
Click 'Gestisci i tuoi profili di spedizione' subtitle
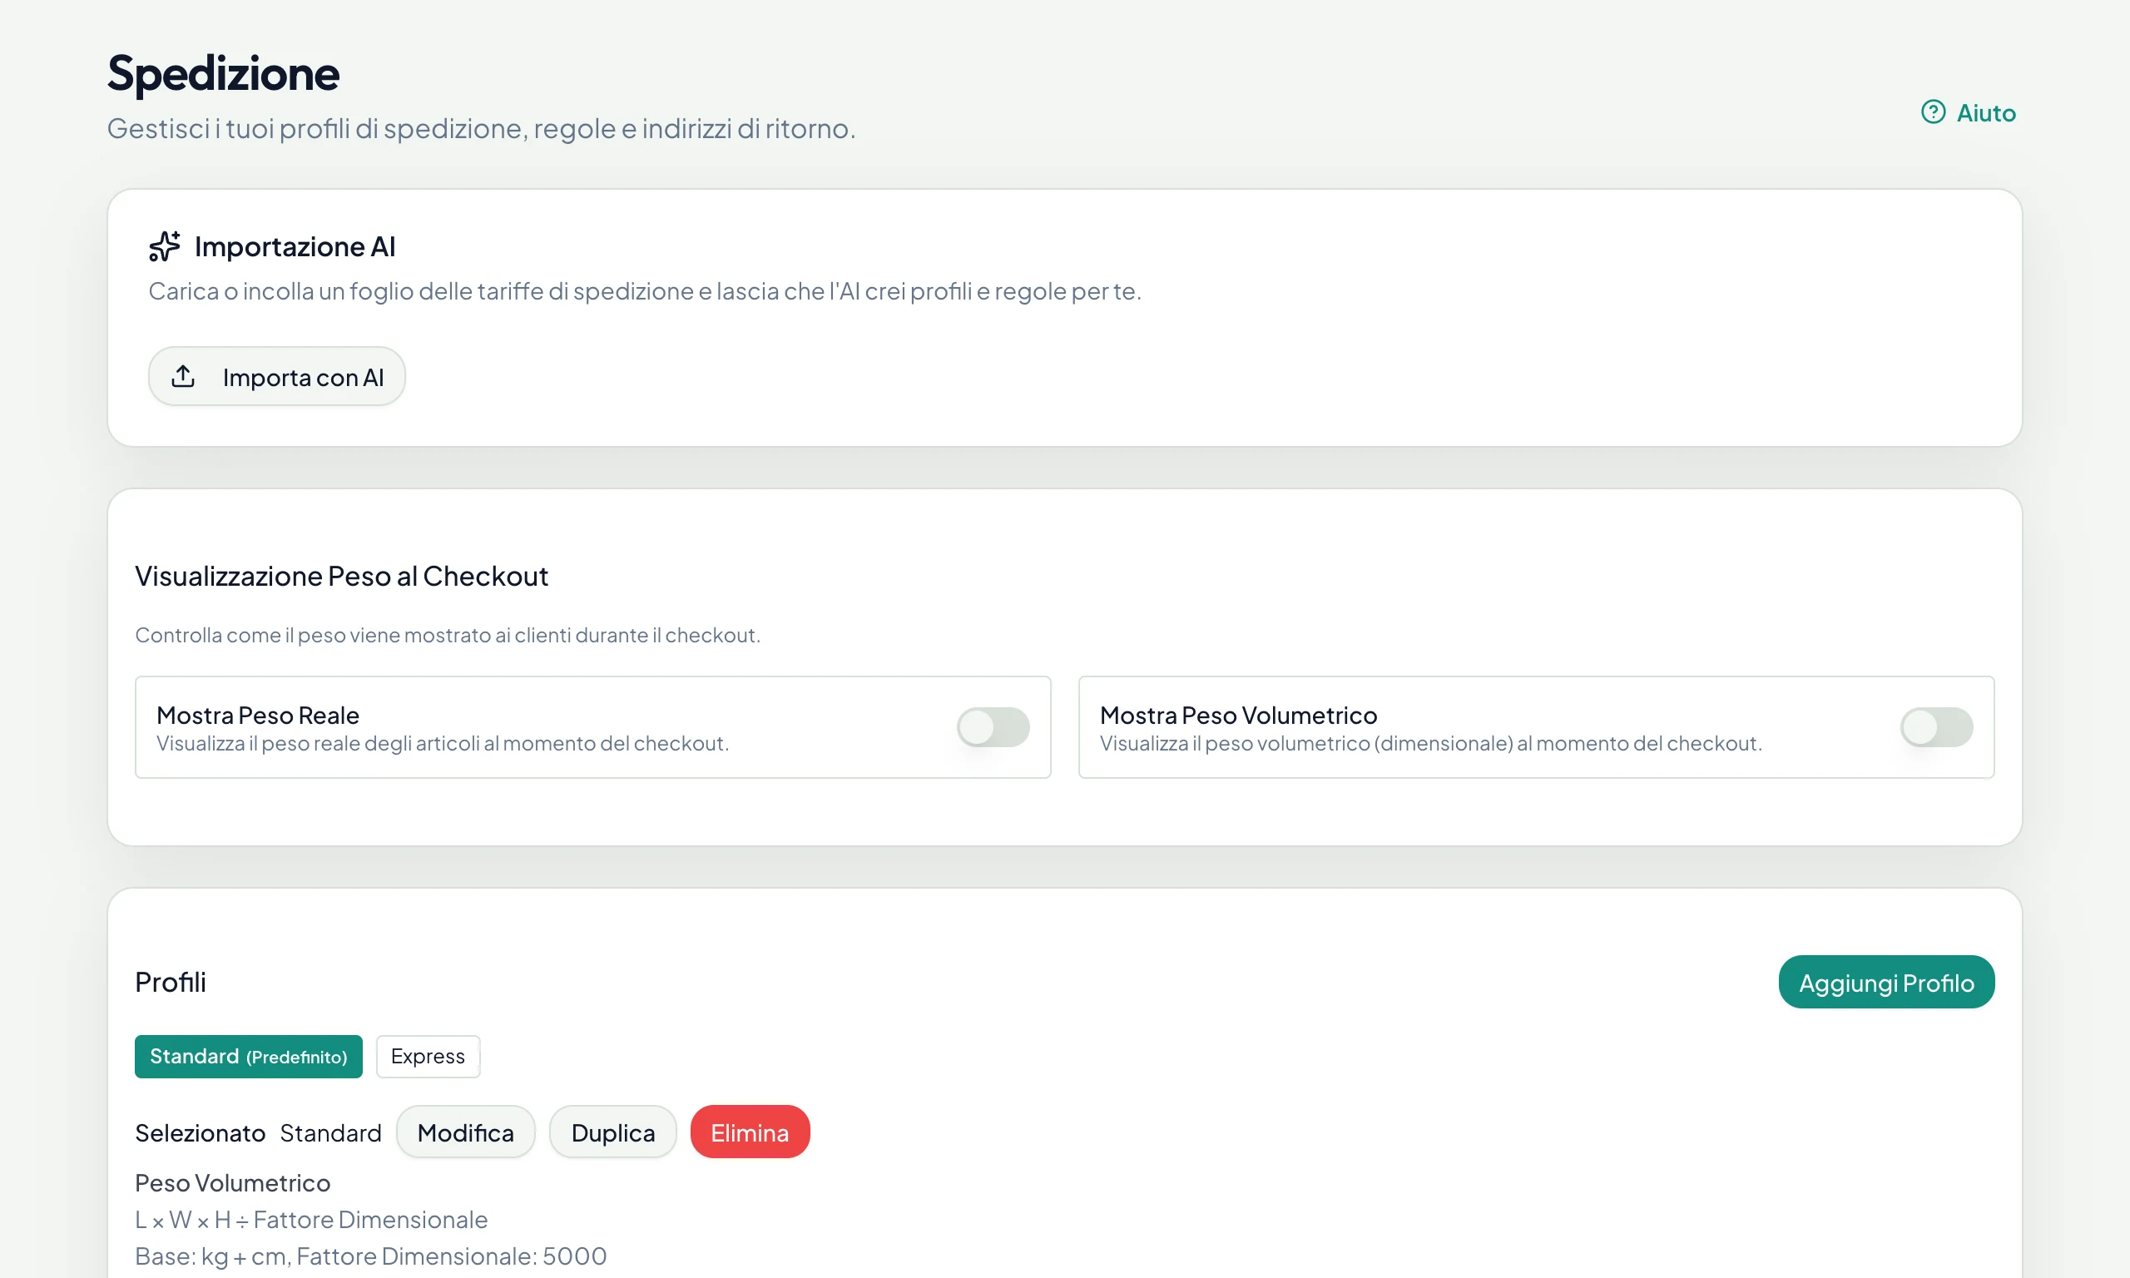(x=481, y=128)
